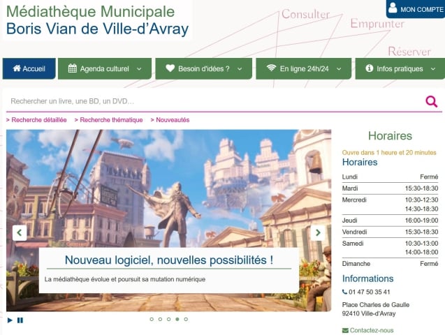This screenshot has height=335, width=445.
Task: Focus the Rechercher un livre search field
Action: 216,101
